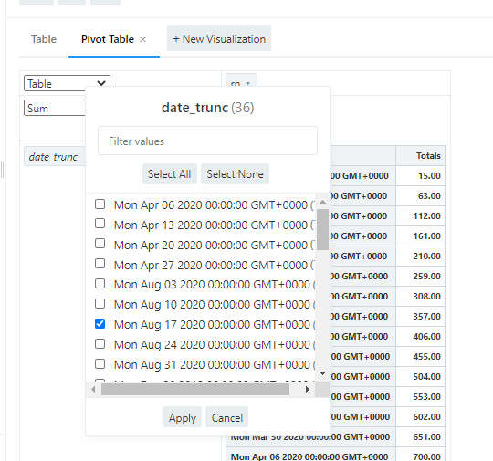Screen dimensions: 493x461
Task: Check Mon Aug 31 2020 checkbox
Action: click(x=100, y=364)
